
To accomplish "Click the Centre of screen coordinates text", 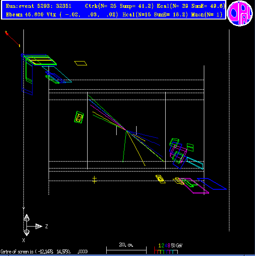I will click(44, 252).
